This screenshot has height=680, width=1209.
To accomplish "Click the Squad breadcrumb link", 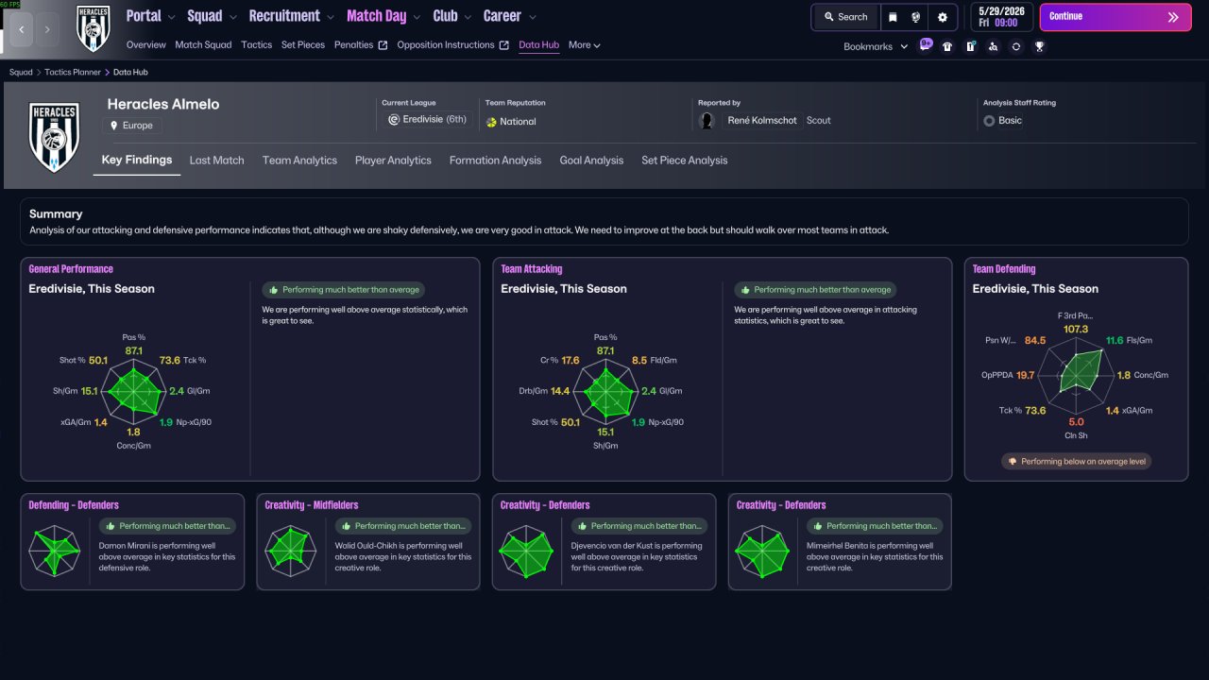I will tap(21, 72).
